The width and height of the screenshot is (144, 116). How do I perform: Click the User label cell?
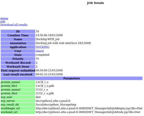(18, 51)
